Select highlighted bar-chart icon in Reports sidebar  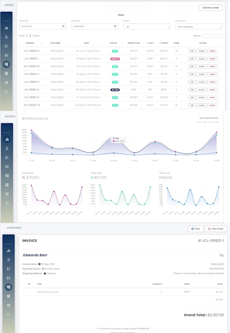pyautogui.click(x=7, y=139)
